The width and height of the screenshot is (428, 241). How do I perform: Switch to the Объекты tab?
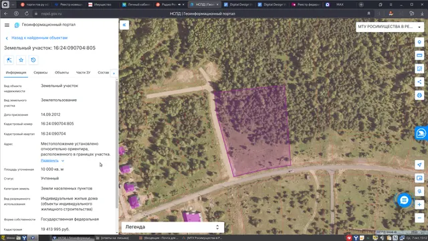62,73
